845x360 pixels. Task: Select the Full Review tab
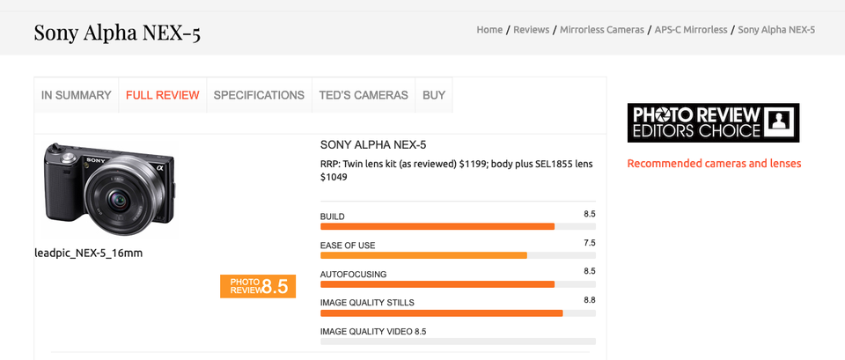[163, 95]
